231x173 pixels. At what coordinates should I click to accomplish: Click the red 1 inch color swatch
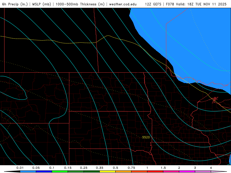155,172
